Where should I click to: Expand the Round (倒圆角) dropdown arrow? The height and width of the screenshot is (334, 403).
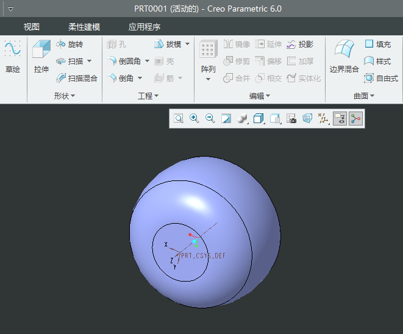point(147,61)
